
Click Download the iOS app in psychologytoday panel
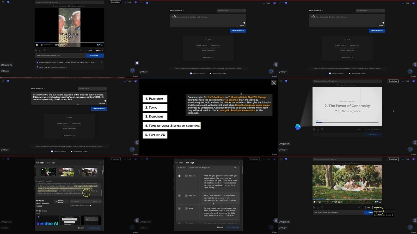pyautogui.click(x=79, y=151)
